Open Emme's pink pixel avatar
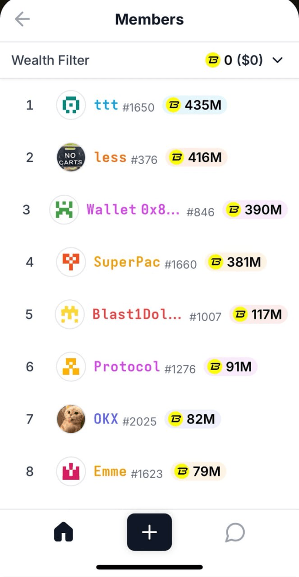 click(71, 472)
